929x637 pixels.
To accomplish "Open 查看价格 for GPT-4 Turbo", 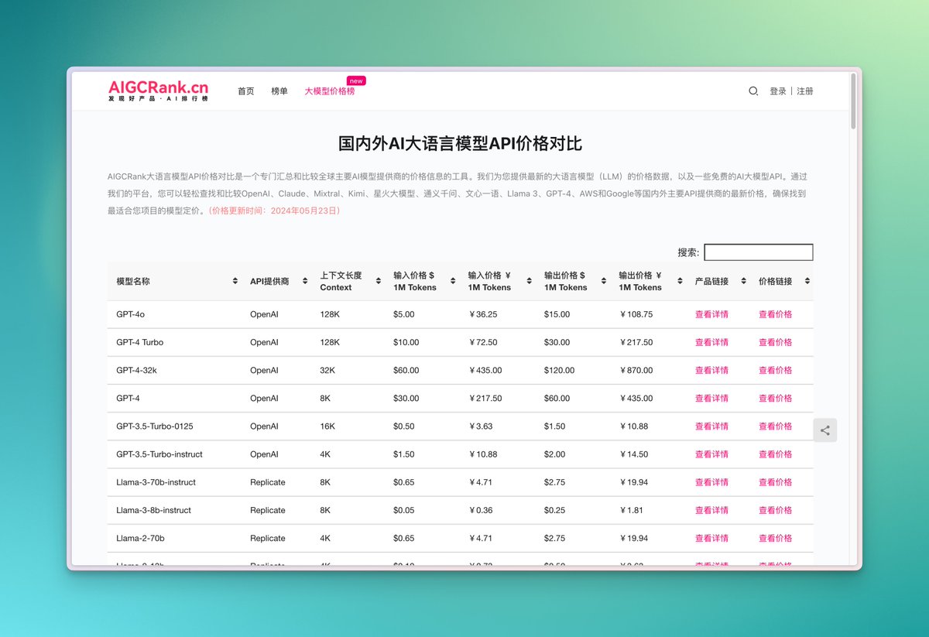I will pos(775,342).
